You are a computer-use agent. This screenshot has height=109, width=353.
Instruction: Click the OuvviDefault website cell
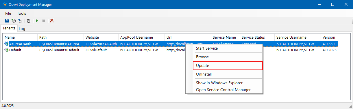(96, 50)
